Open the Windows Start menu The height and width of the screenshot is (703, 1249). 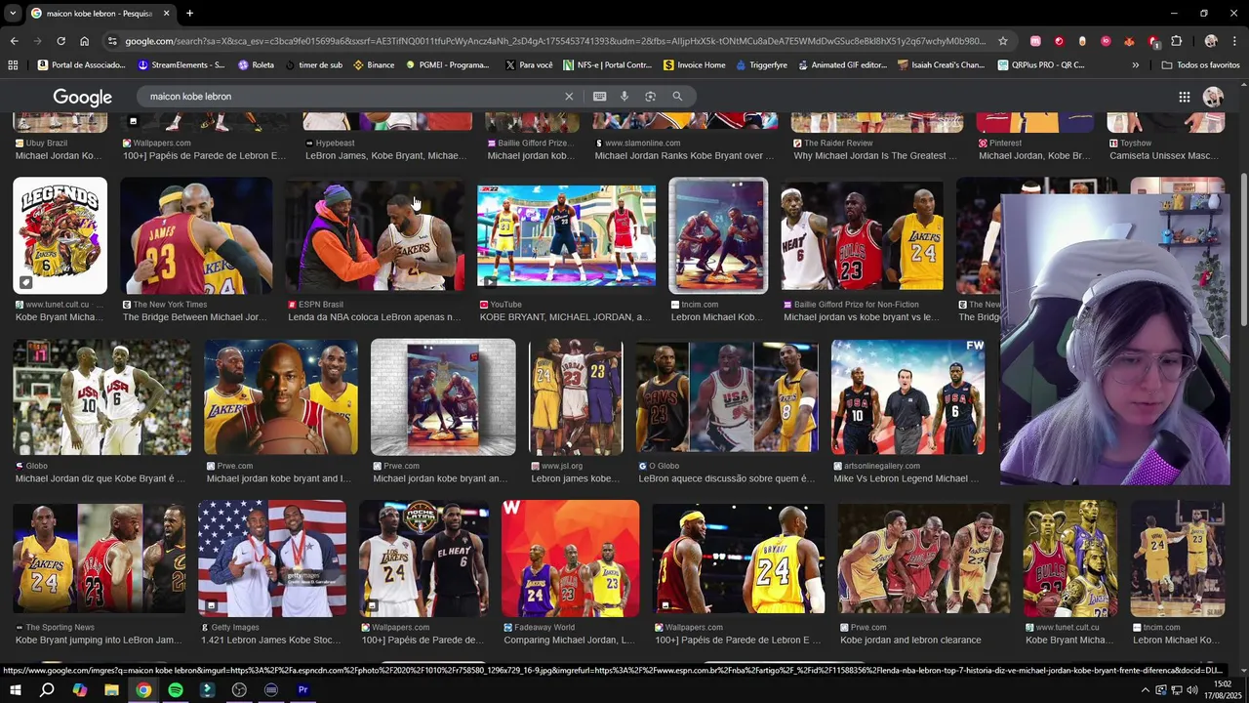[x=15, y=690]
